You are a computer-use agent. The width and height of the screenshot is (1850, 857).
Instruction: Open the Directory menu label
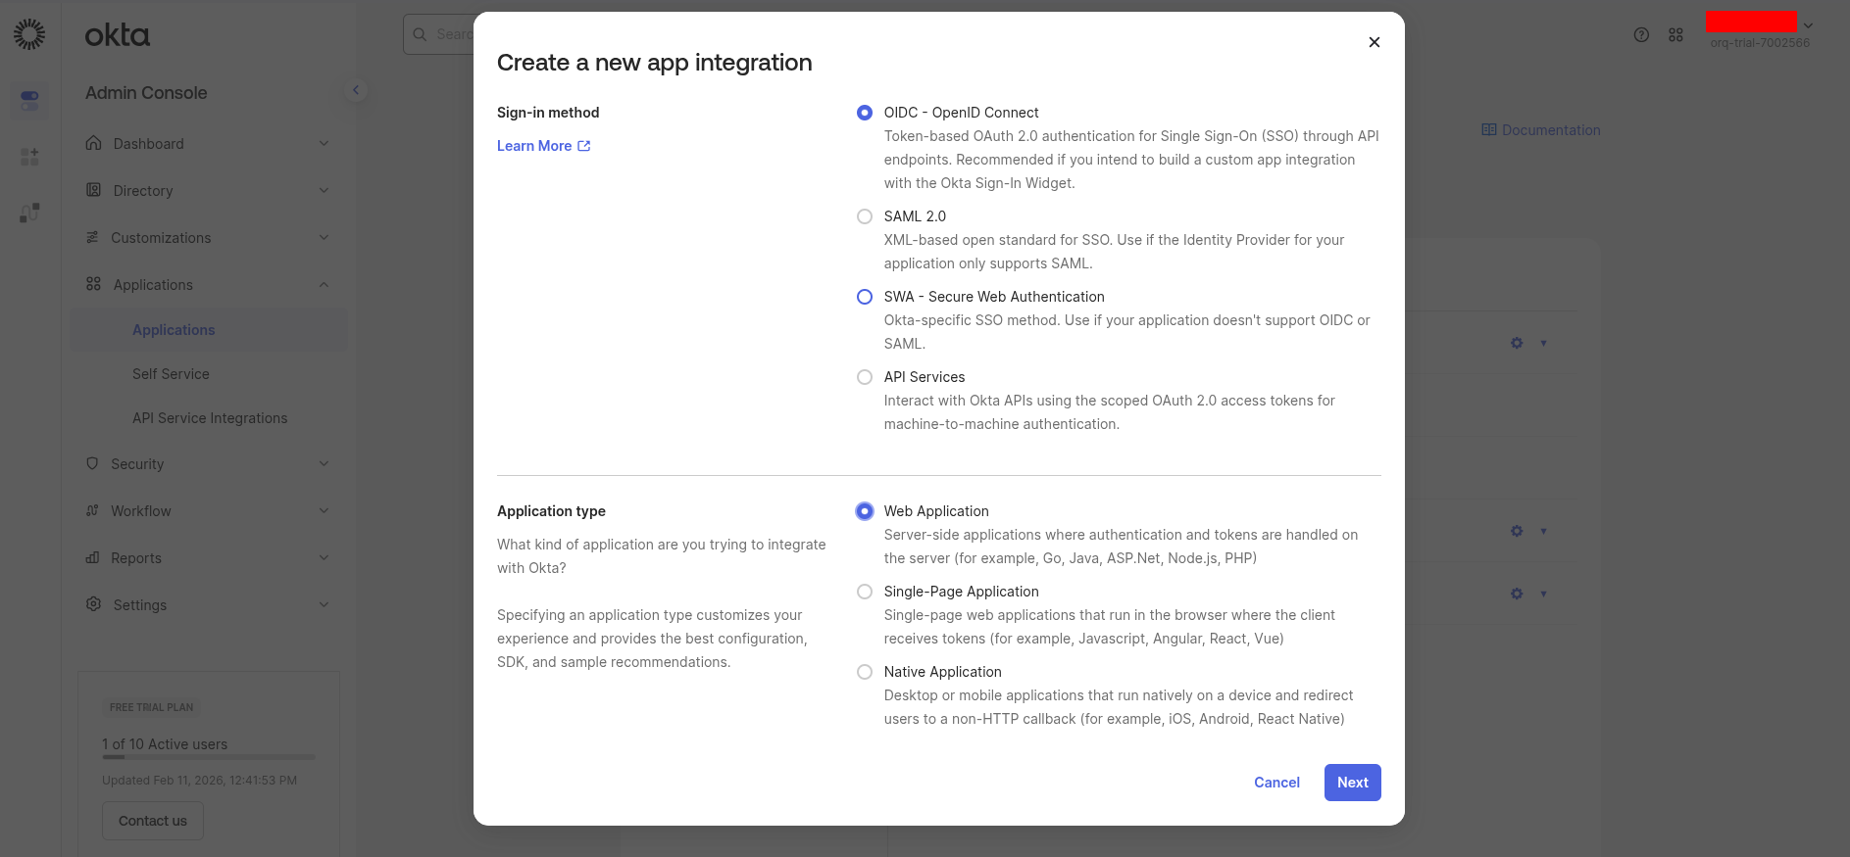[x=143, y=191]
